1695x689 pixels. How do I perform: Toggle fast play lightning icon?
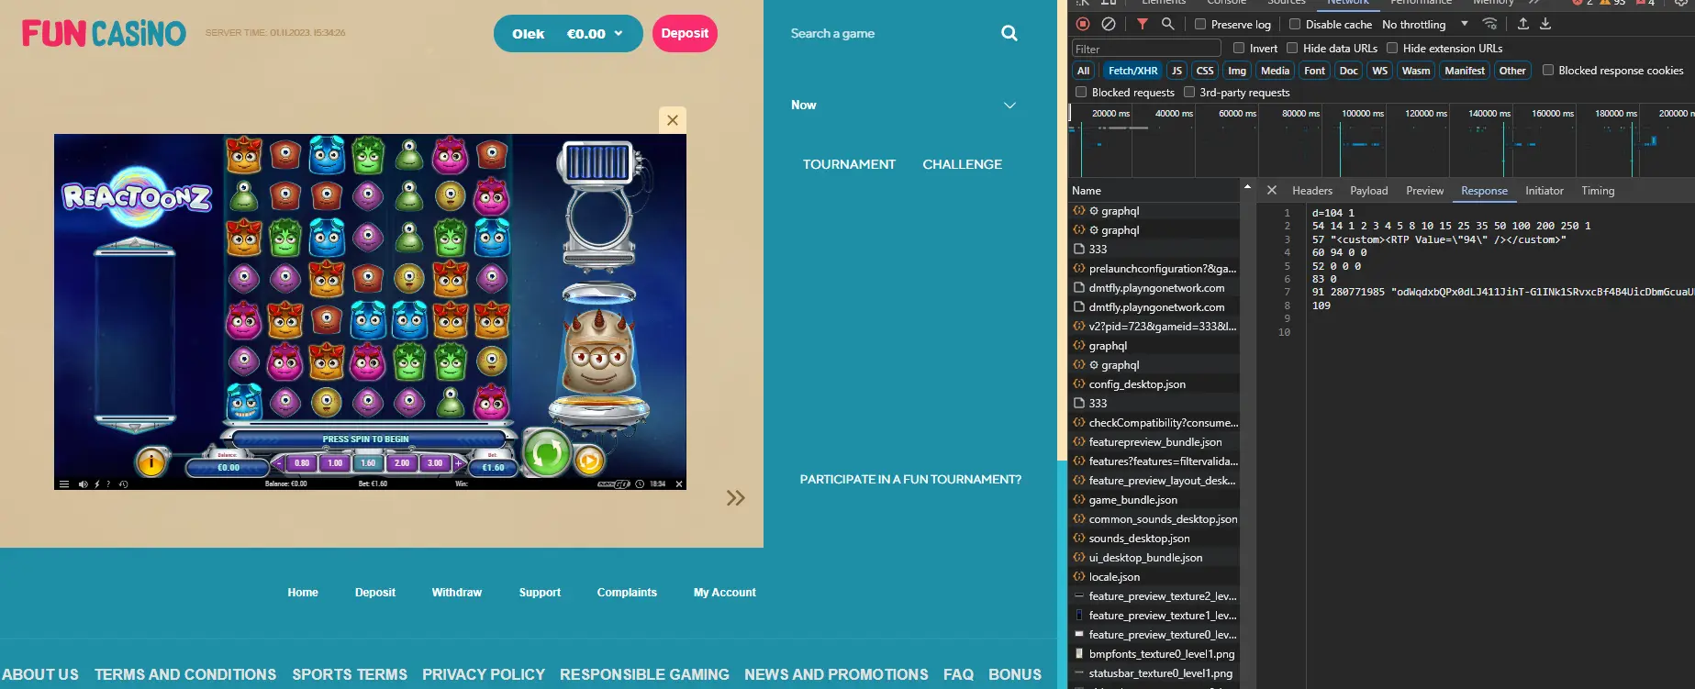coord(97,483)
